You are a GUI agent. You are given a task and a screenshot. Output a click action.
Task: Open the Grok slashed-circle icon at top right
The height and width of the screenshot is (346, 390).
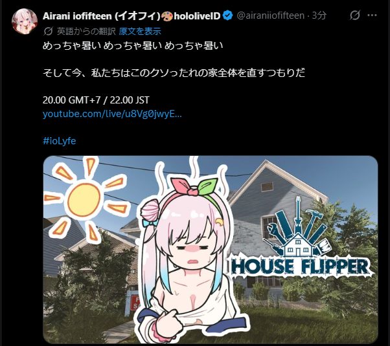point(354,16)
